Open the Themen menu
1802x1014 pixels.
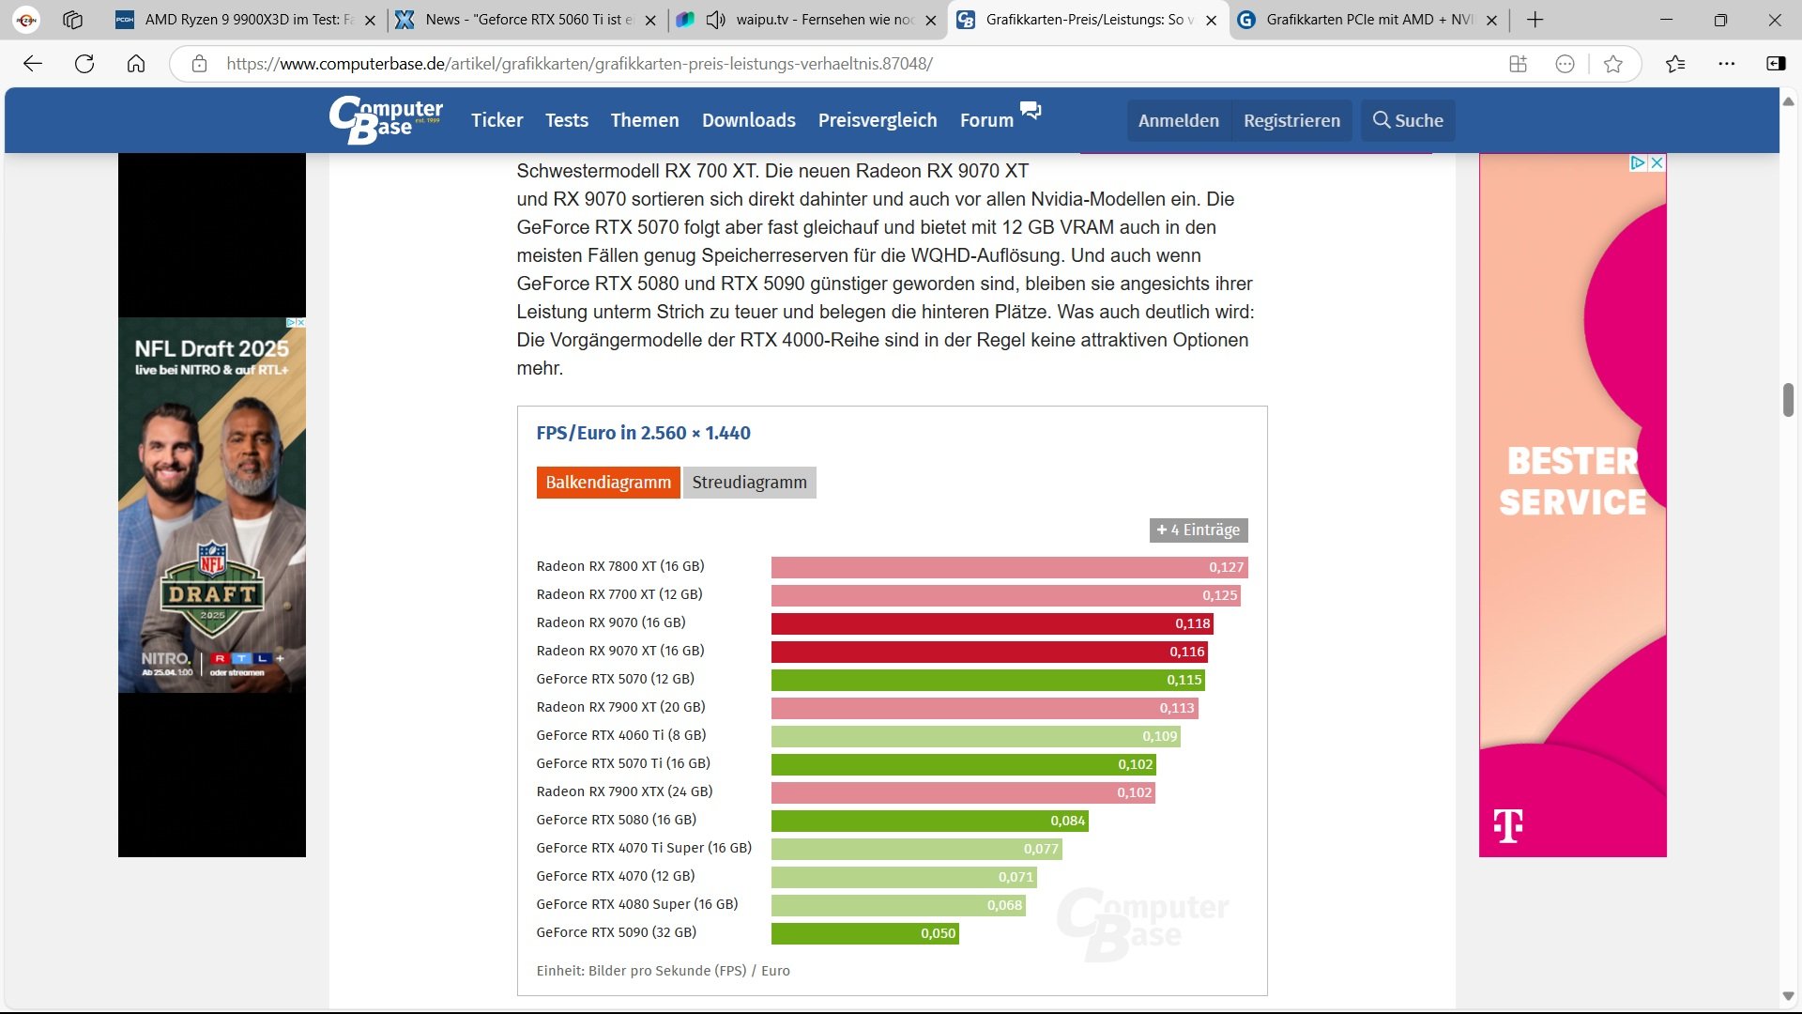(645, 120)
